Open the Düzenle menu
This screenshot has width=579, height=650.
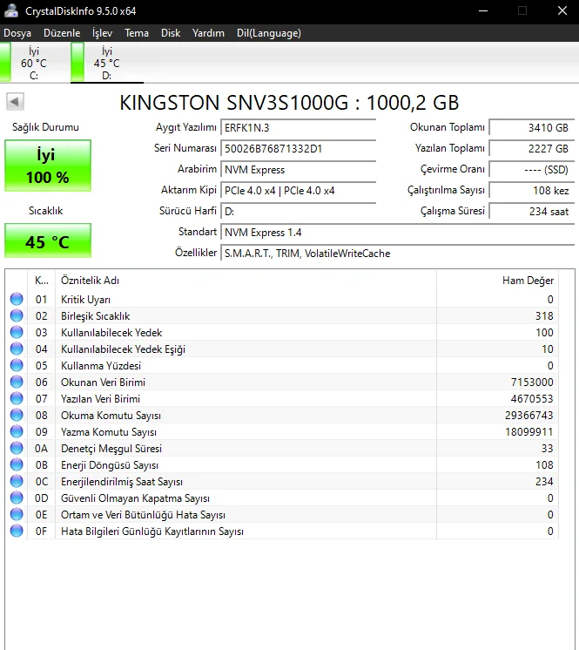[62, 33]
